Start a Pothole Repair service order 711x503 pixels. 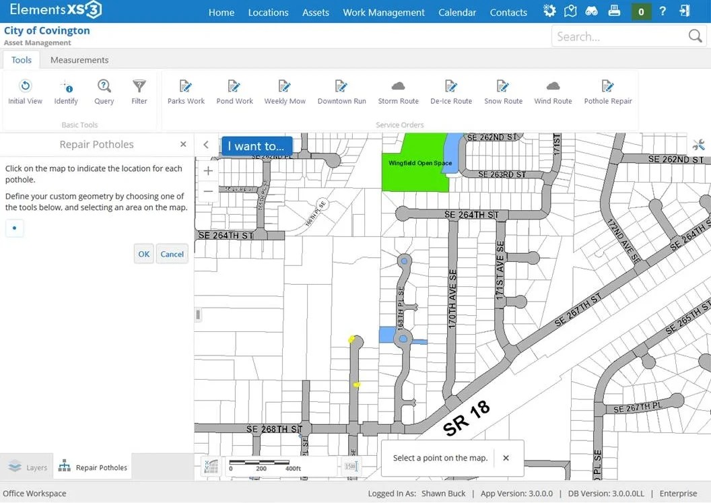(x=607, y=92)
